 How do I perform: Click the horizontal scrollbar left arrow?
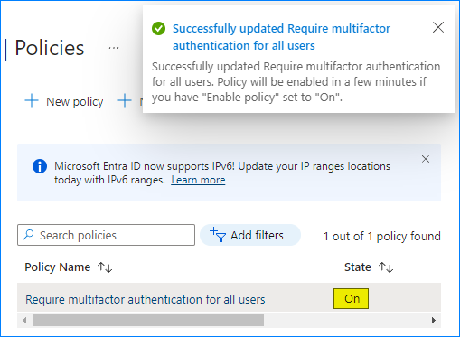coord(24,320)
